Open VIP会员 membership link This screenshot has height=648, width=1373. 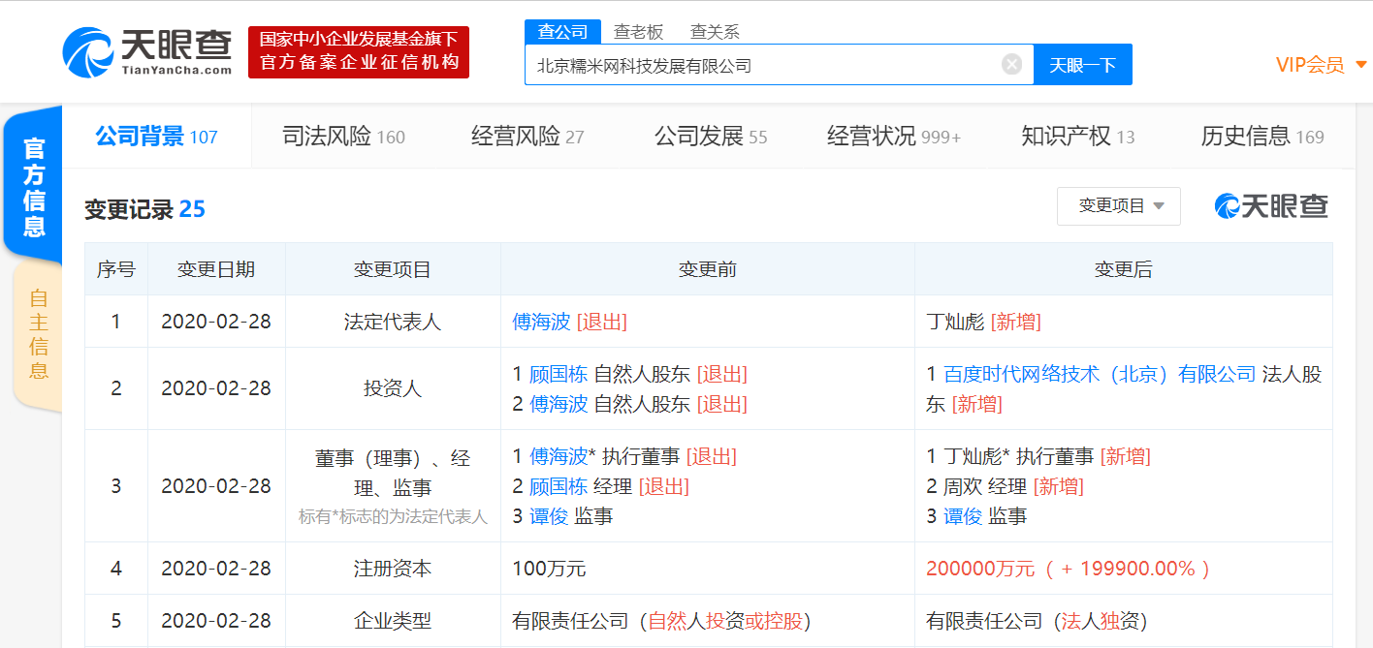[1309, 66]
